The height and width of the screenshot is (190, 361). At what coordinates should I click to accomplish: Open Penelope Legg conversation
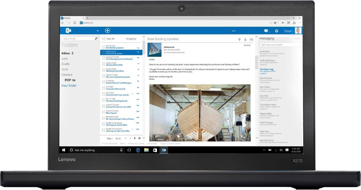click(x=266, y=69)
